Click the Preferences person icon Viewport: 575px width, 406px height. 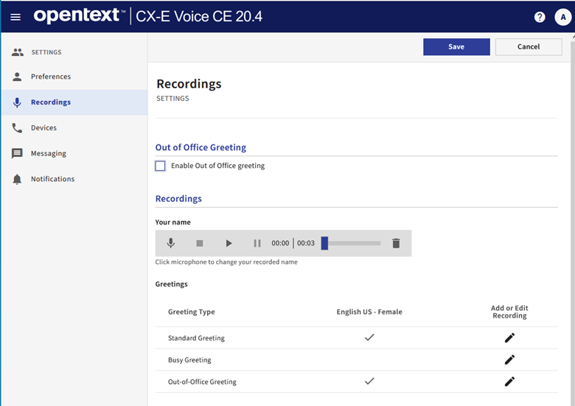point(17,77)
